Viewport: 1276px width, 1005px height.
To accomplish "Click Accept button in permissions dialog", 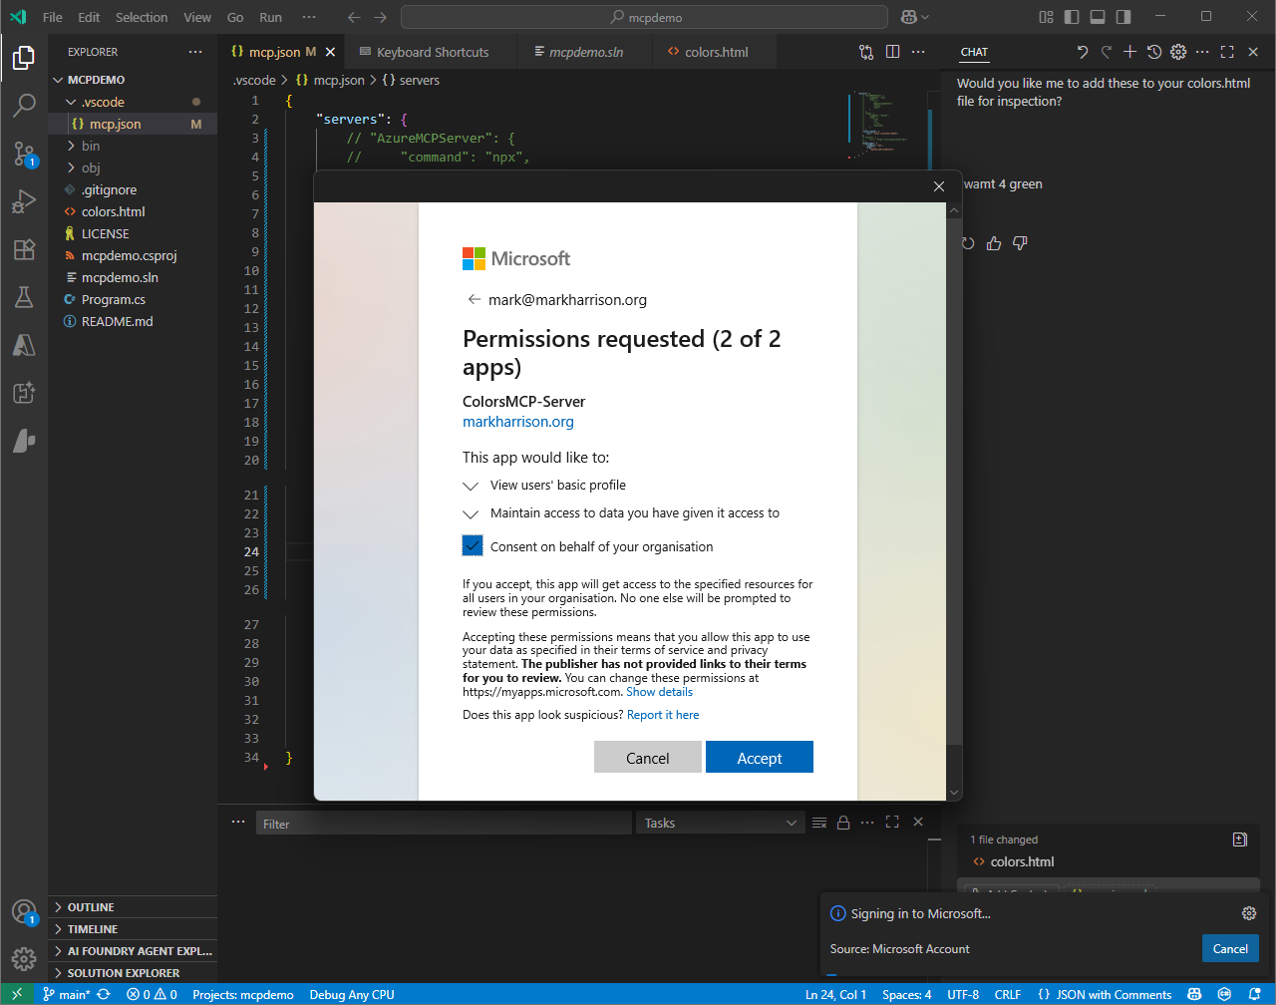I will [760, 758].
